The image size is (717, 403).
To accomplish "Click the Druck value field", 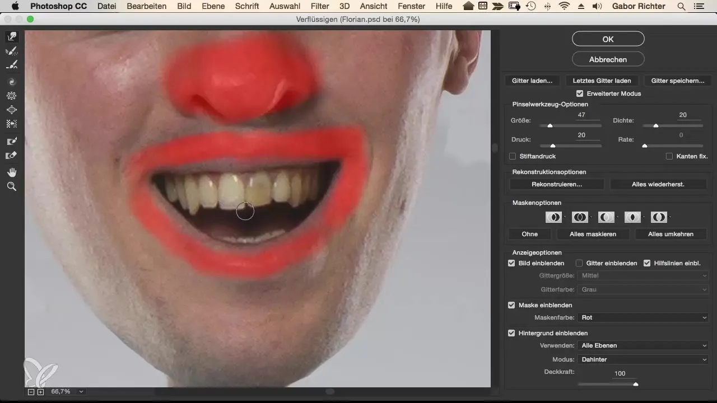I will [588, 135].
